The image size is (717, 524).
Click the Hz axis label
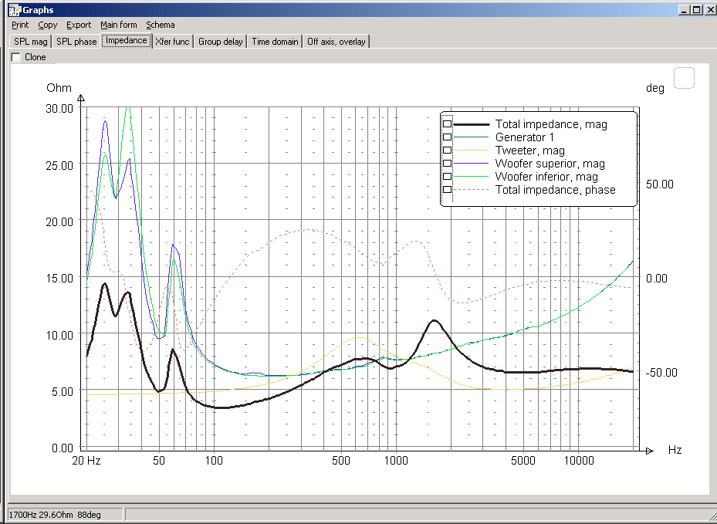675,450
